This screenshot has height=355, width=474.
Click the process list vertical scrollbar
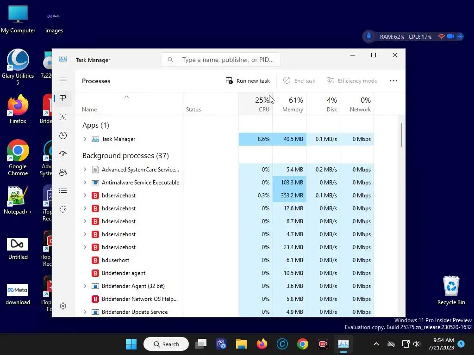click(x=402, y=135)
